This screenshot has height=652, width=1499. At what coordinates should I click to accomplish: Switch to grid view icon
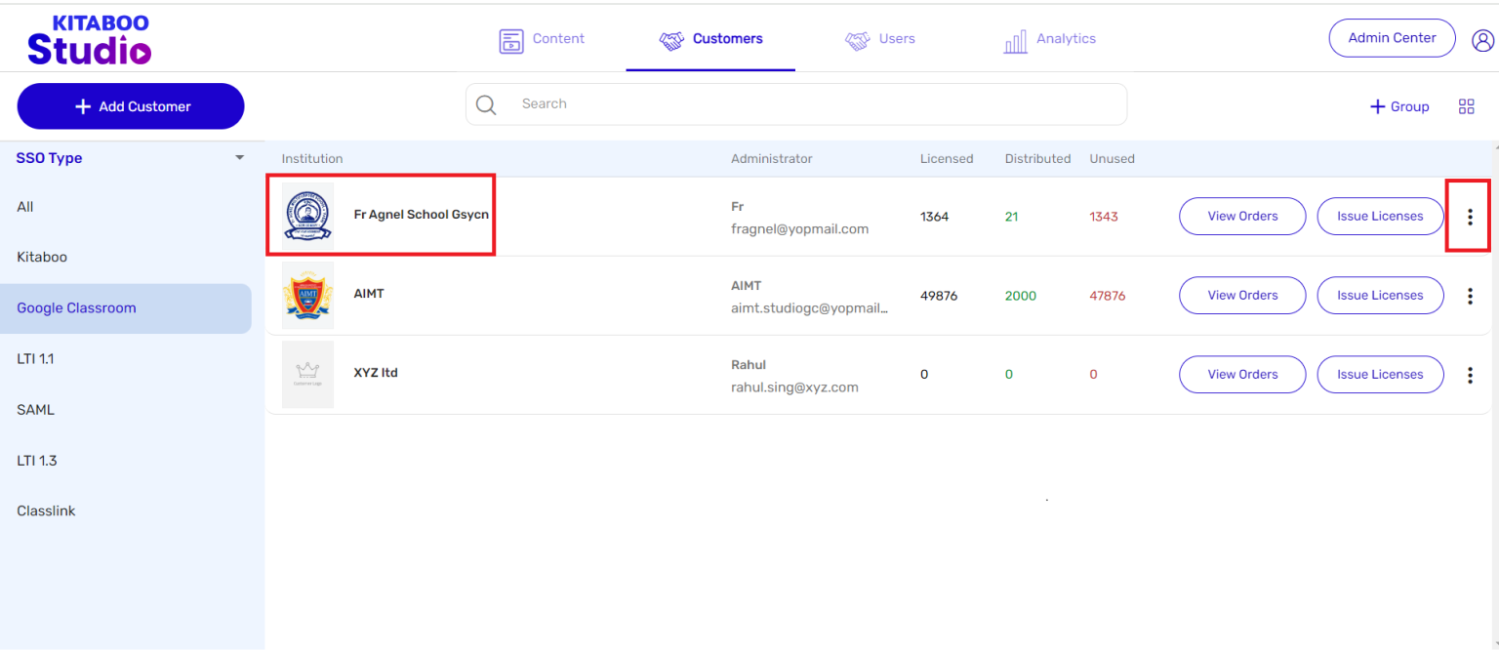pos(1466,106)
